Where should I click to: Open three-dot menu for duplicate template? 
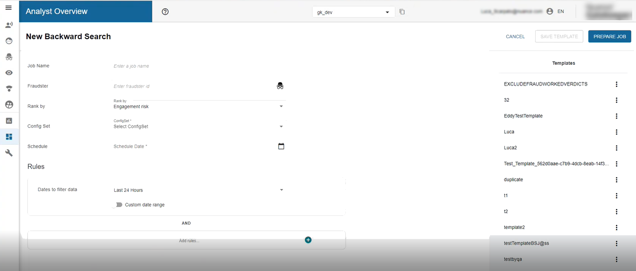[617, 180]
